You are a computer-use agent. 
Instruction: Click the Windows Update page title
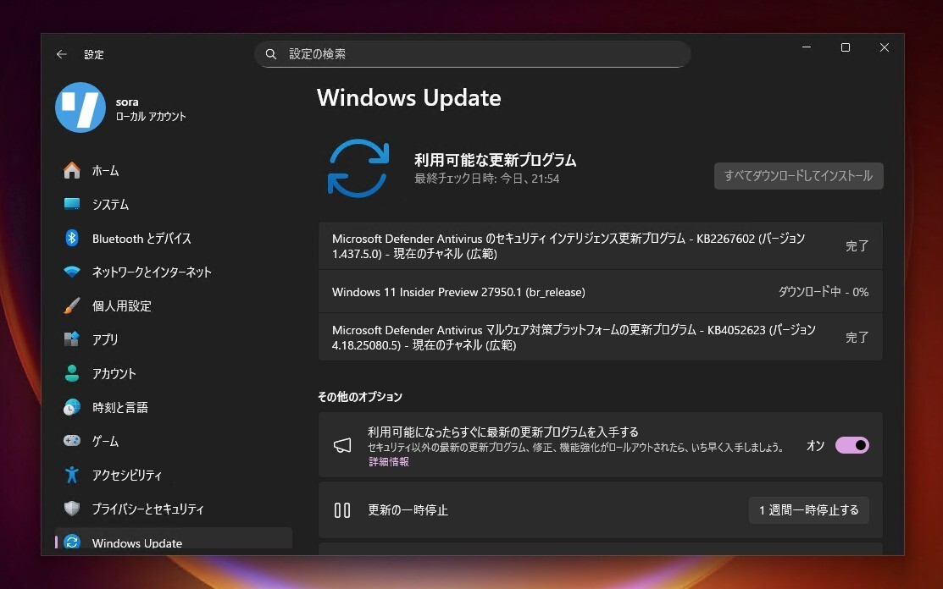[409, 98]
